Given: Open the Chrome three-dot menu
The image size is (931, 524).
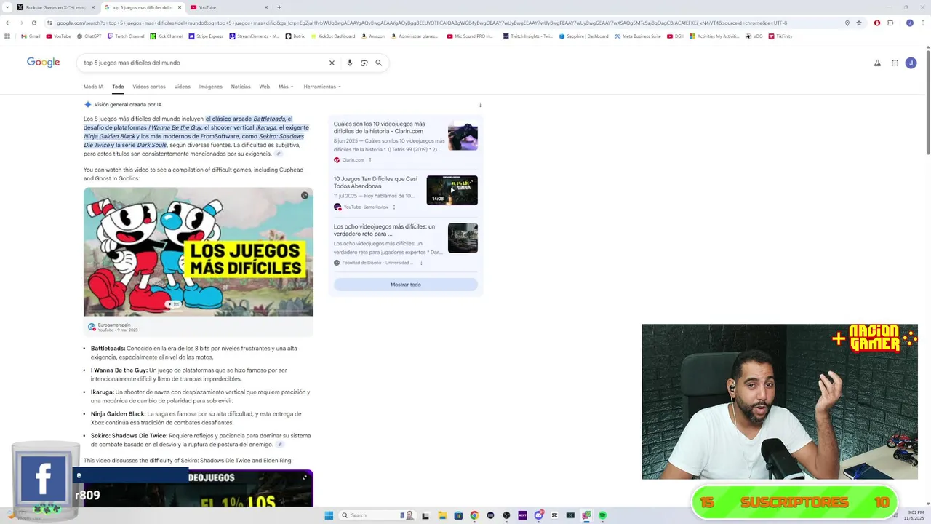Looking at the screenshot, I should click(922, 23).
